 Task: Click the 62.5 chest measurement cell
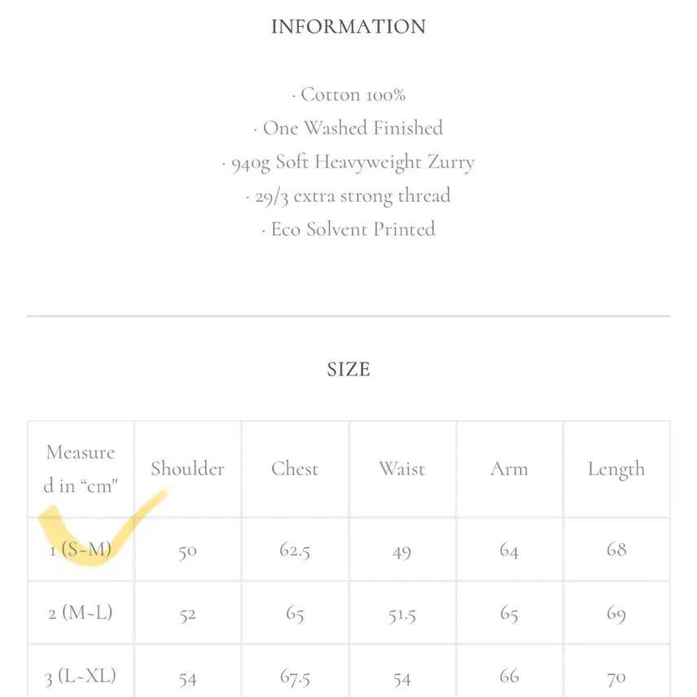(295, 550)
